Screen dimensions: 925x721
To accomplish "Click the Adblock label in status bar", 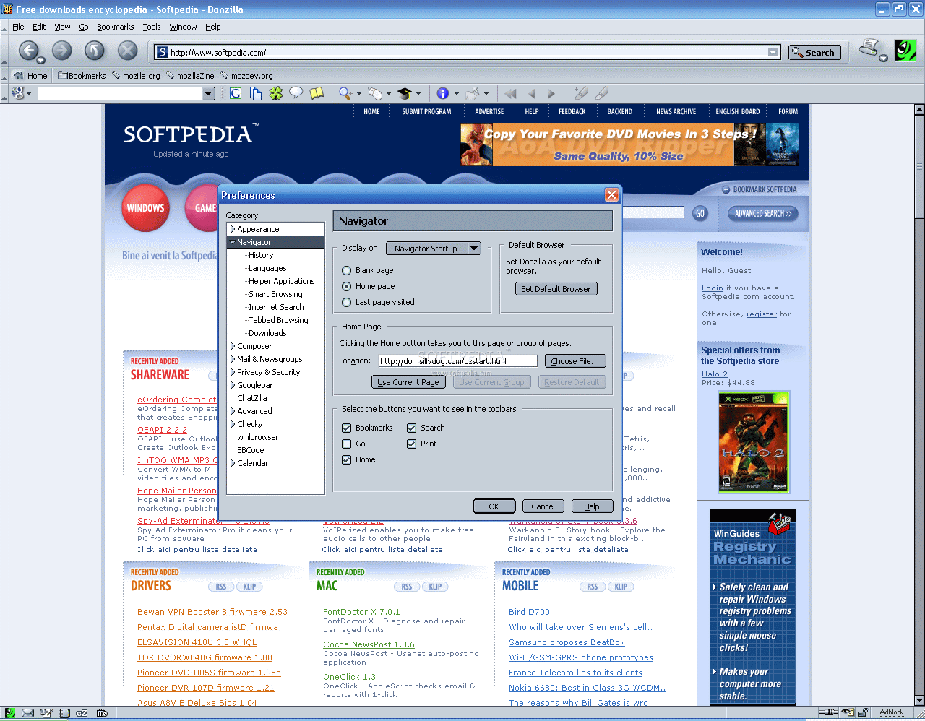I will (892, 712).
